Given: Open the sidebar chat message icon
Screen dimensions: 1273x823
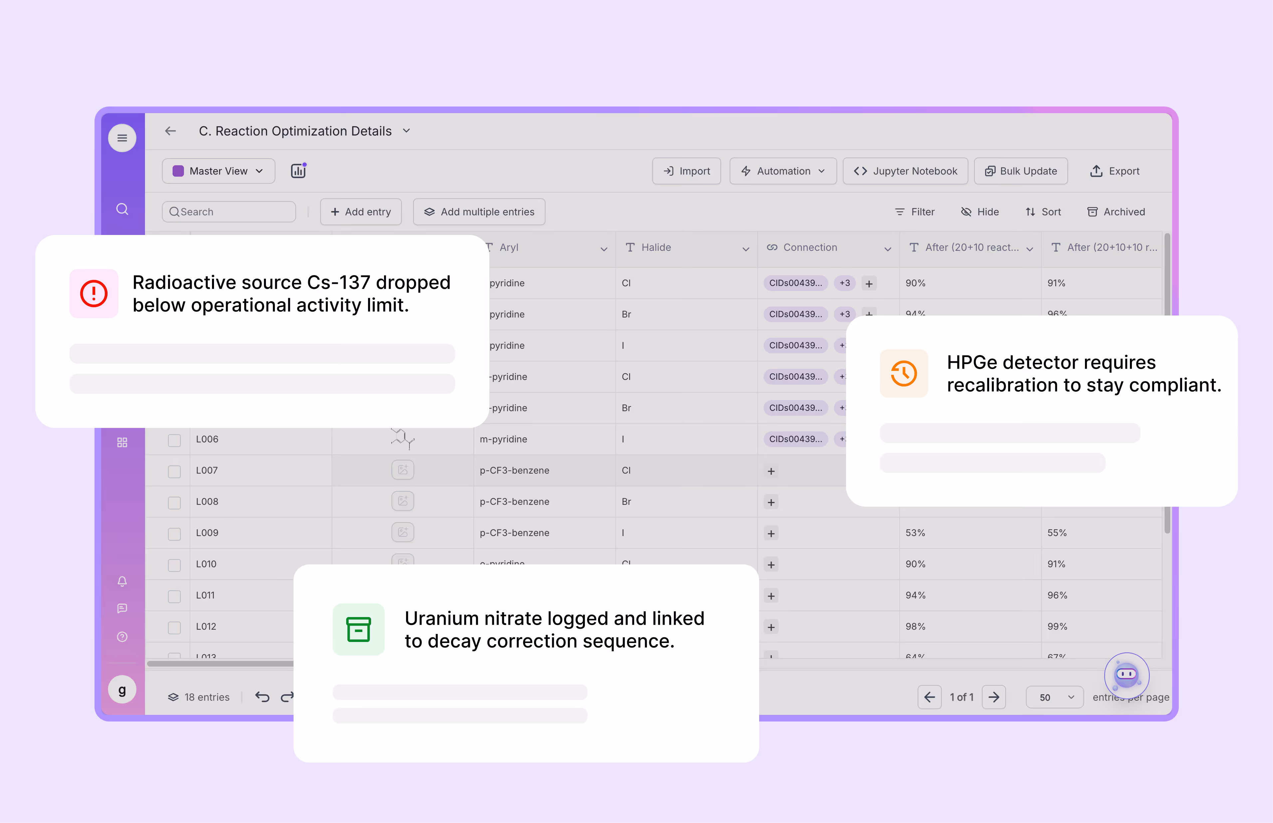Looking at the screenshot, I should tap(122, 609).
